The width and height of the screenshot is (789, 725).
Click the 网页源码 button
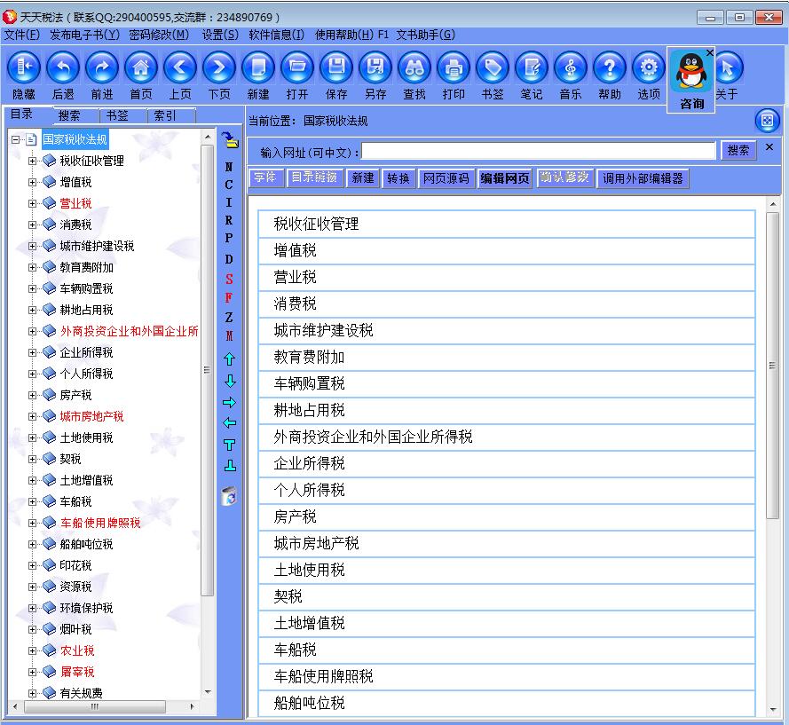(446, 178)
